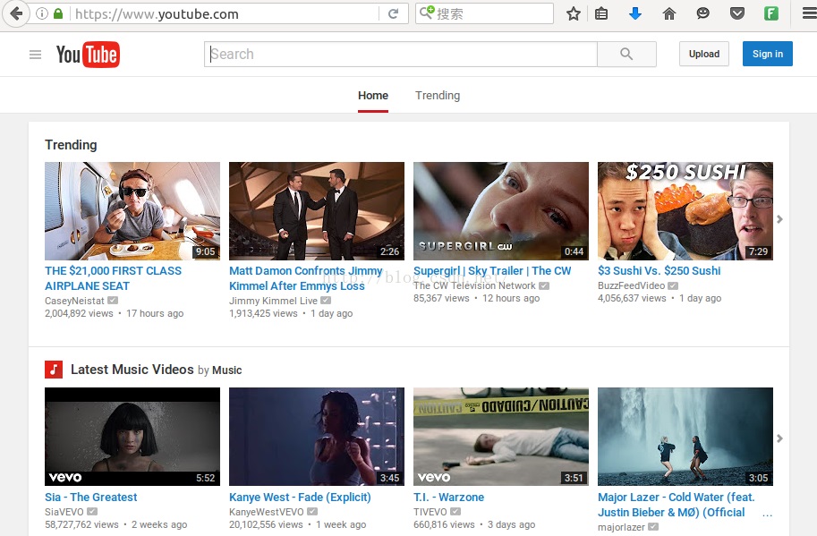
Task: Open the Firefox hamburger menu
Action: 809,13
